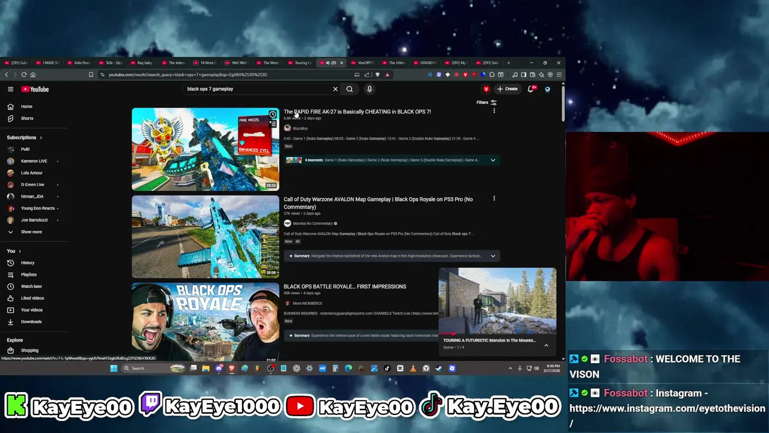
Task: Expand Subscriptions section header
Action: click(25, 138)
